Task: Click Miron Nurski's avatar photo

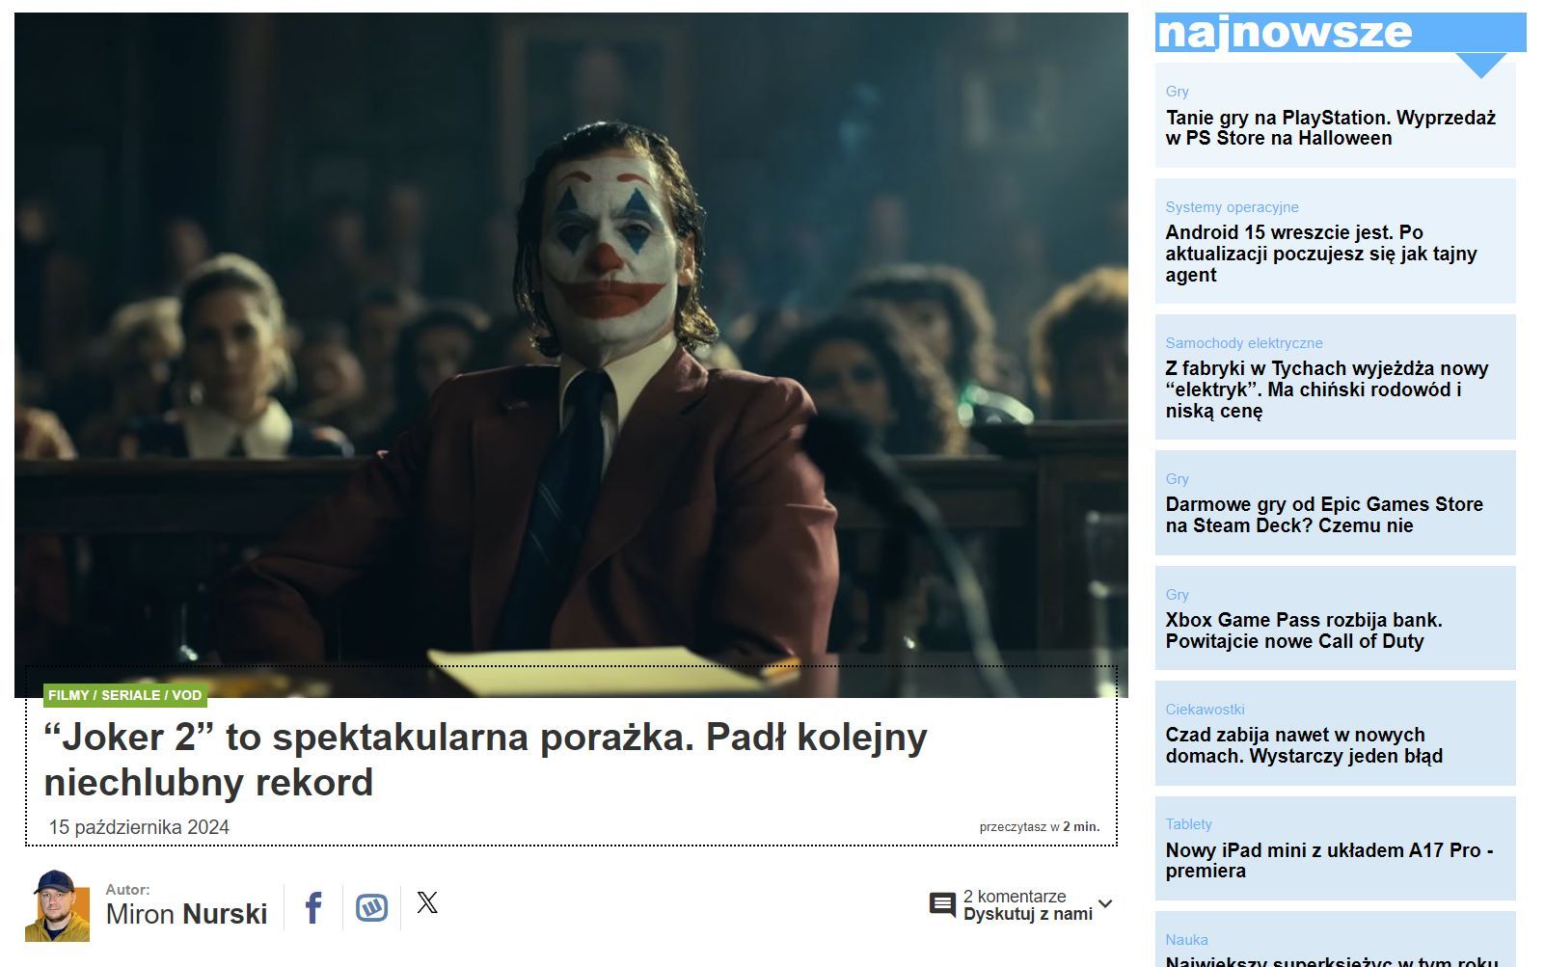Action: click(x=58, y=906)
